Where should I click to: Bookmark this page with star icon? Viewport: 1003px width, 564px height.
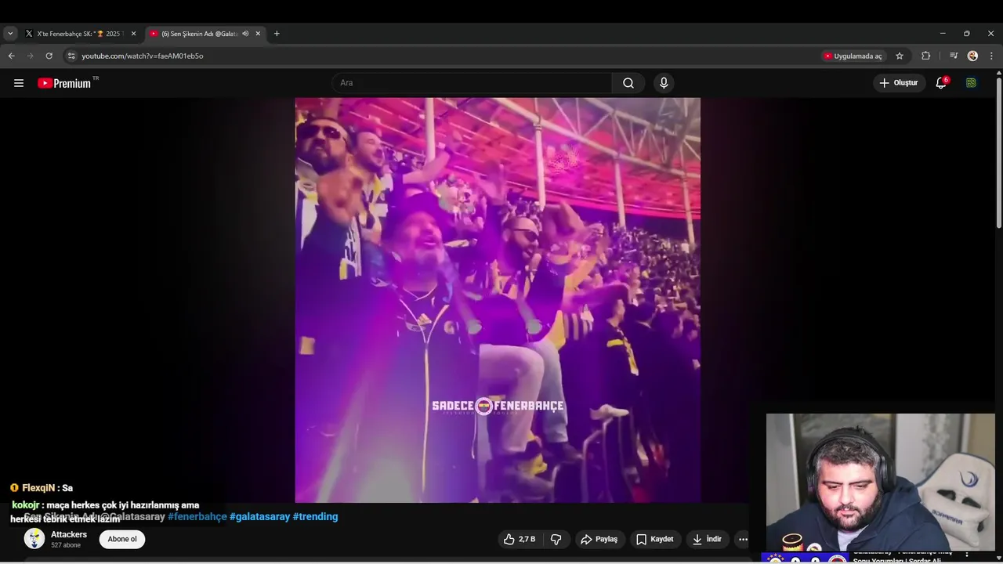(900, 56)
